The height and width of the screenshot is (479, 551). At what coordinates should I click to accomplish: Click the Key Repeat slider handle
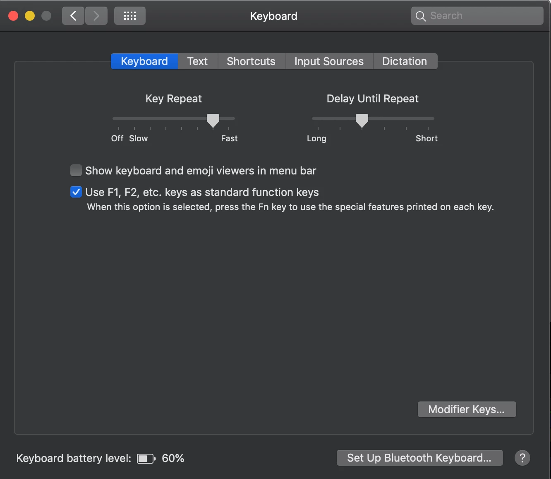pyautogui.click(x=213, y=121)
